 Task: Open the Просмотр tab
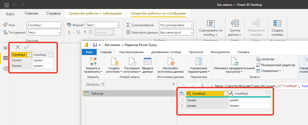196,52
